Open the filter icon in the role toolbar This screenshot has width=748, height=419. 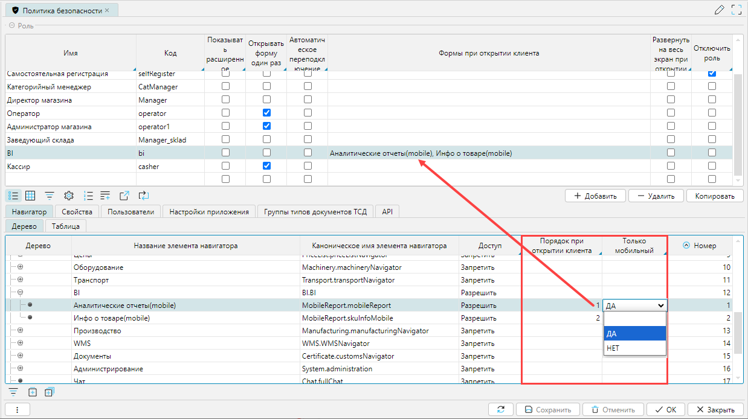pyautogui.click(x=50, y=196)
